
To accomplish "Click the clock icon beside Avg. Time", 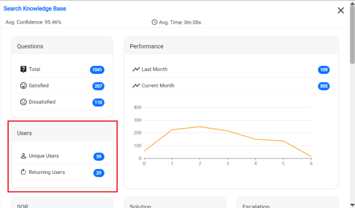I will click(154, 22).
